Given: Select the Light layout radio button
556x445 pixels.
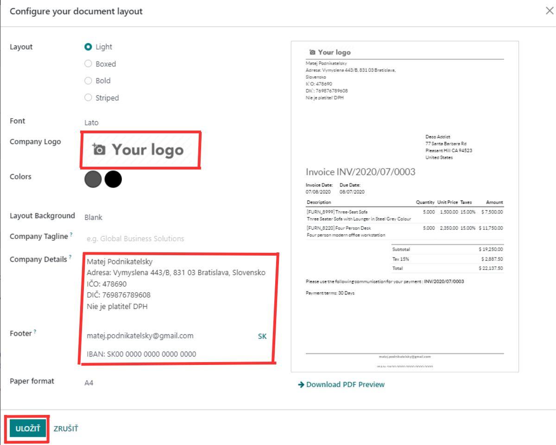Looking at the screenshot, I should point(88,47).
